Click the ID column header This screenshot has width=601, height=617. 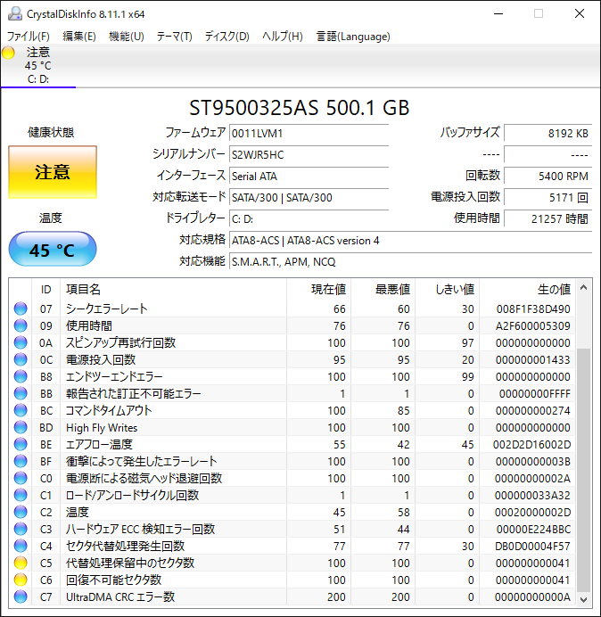[x=45, y=289]
